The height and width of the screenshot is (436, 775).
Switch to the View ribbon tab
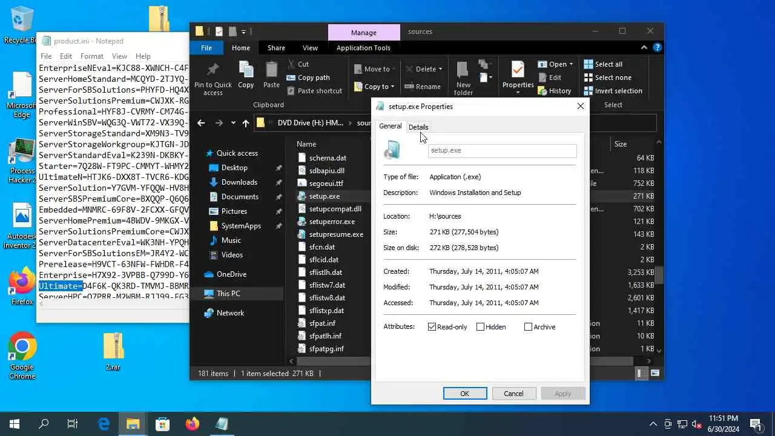click(310, 48)
